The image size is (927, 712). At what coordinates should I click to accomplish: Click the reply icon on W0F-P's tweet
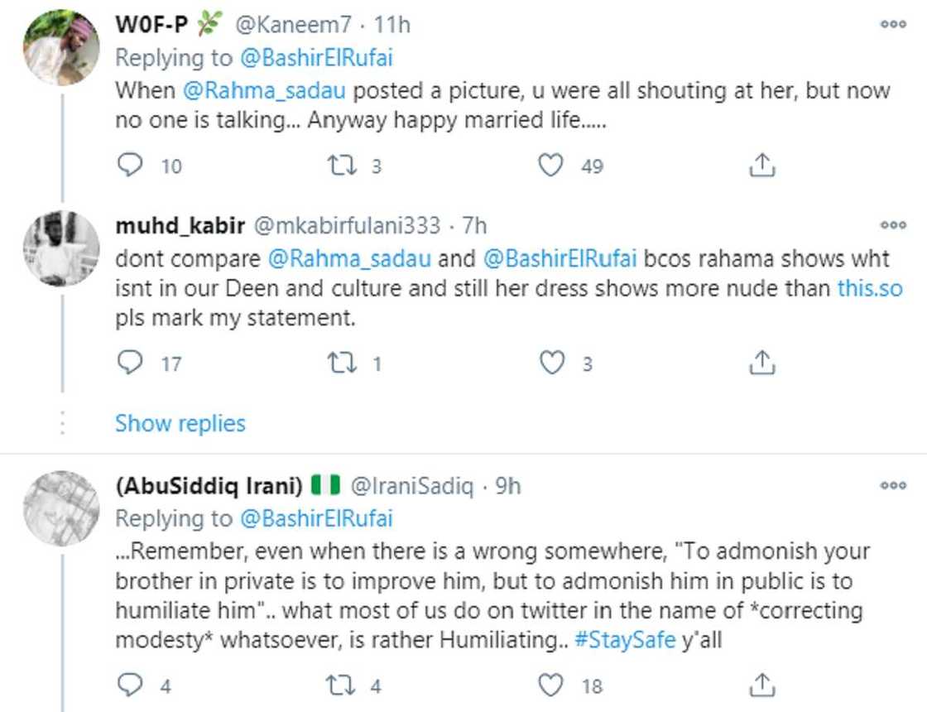point(131,164)
